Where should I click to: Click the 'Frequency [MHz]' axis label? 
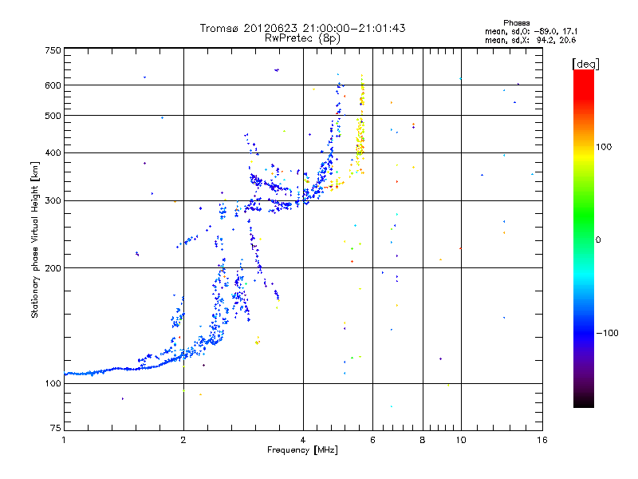pyautogui.click(x=302, y=450)
